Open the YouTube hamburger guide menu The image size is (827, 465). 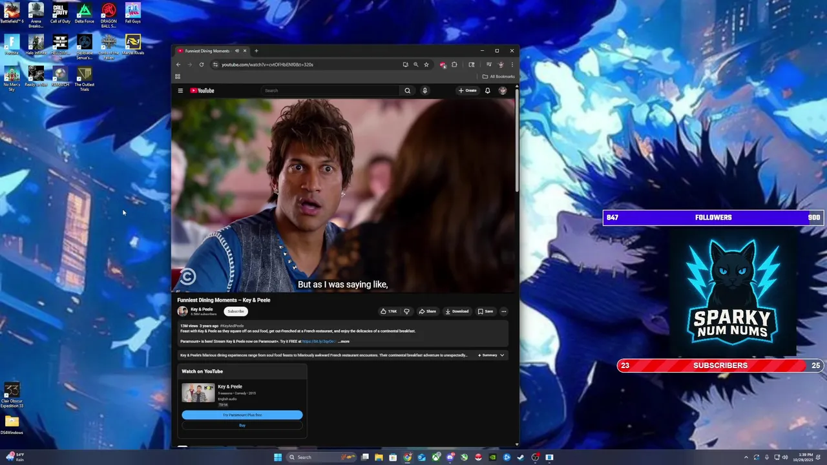pyautogui.click(x=180, y=90)
